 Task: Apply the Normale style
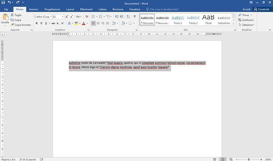147,20
